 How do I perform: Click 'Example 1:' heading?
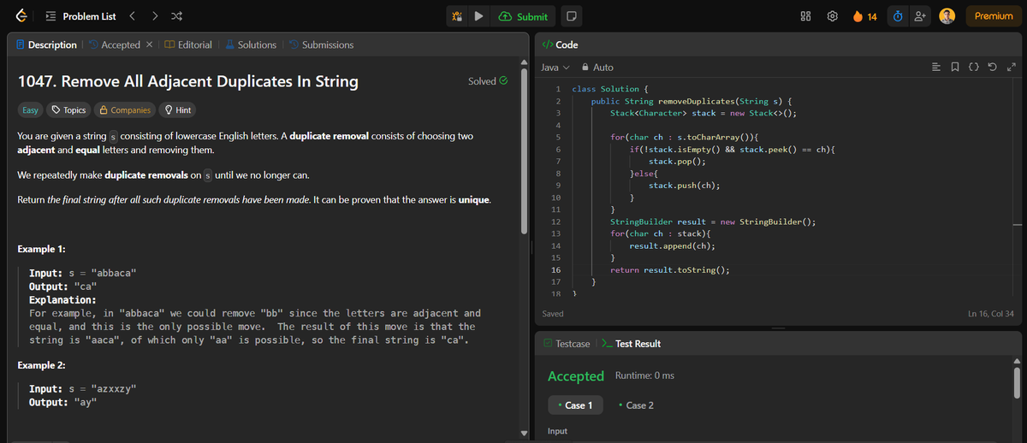click(42, 249)
